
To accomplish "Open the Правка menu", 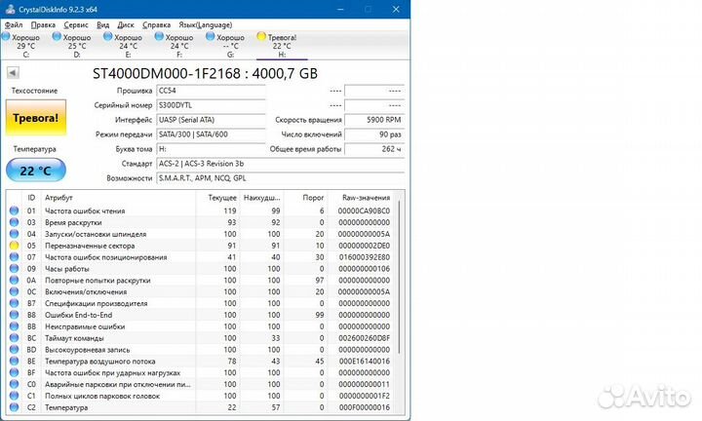I will click(43, 24).
